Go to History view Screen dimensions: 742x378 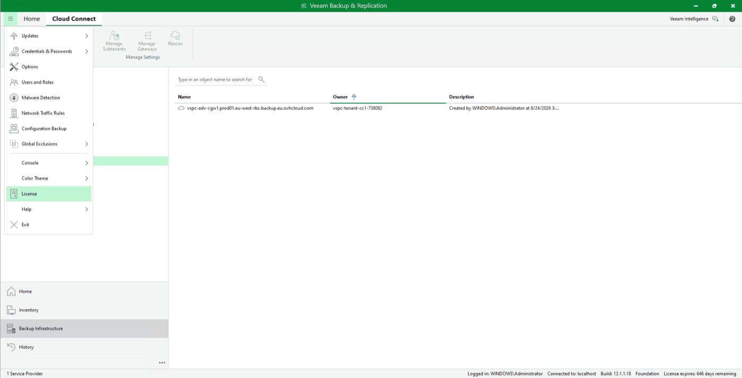pyautogui.click(x=84, y=347)
